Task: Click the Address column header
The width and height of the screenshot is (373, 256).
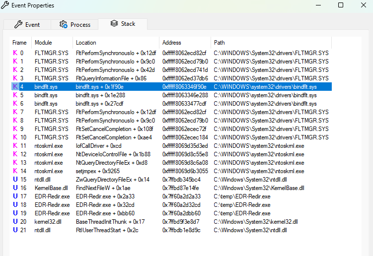Action: [x=172, y=43]
